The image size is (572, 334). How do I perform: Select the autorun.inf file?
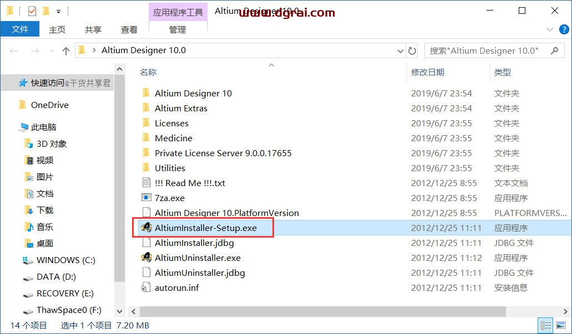tap(176, 287)
